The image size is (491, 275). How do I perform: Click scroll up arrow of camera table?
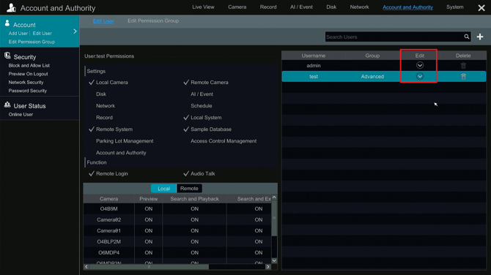tap(274, 197)
